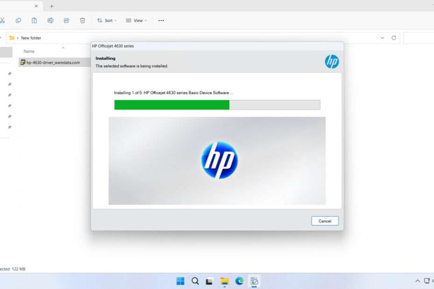This screenshot has height=289, width=434.
Task: Expand the address bar history dropdown
Action: [382, 38]
